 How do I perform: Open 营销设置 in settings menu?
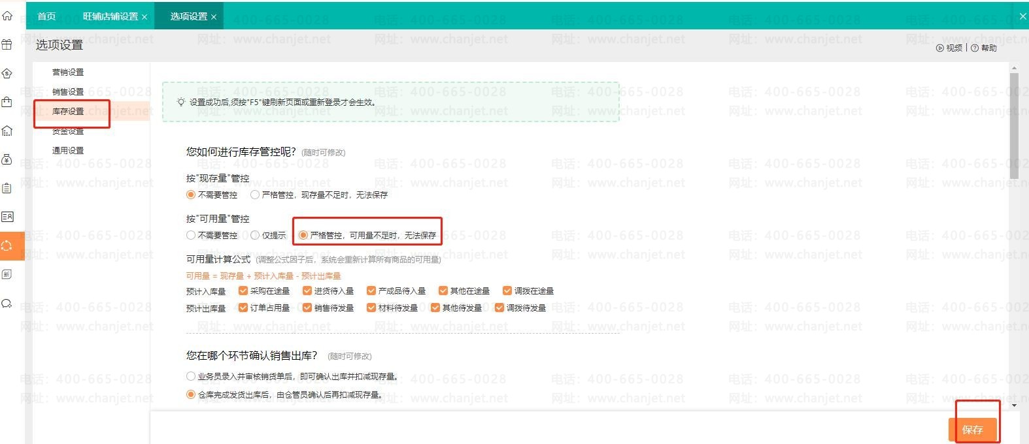point(68,72)
